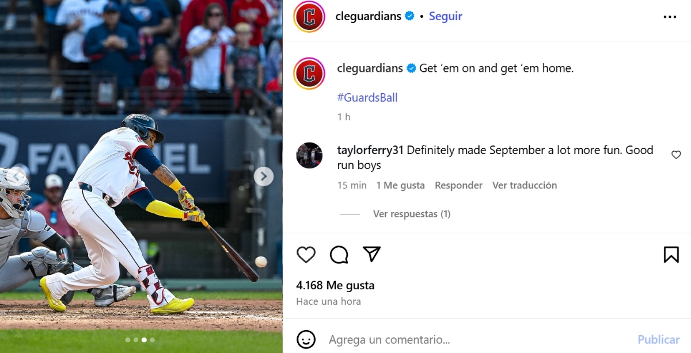Open taylorferry31 username link
This screenshot has height=353, width=691.
point(370,150)
